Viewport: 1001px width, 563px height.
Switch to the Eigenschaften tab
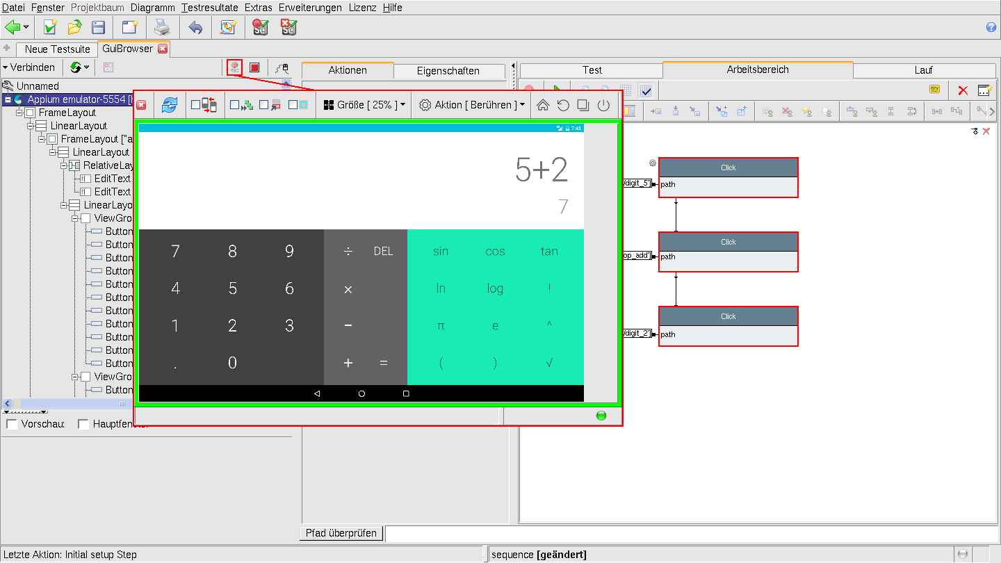[x=448, y=71]
